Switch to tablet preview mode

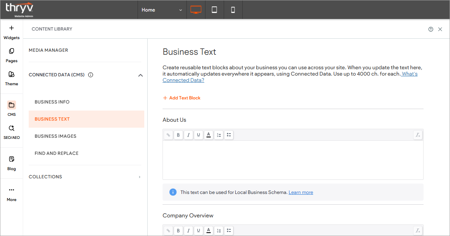(214, 10)
